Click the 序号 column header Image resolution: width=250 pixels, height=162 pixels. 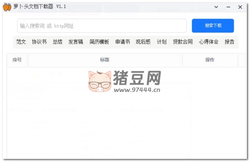pyautogui.click(x=17, y=60)
